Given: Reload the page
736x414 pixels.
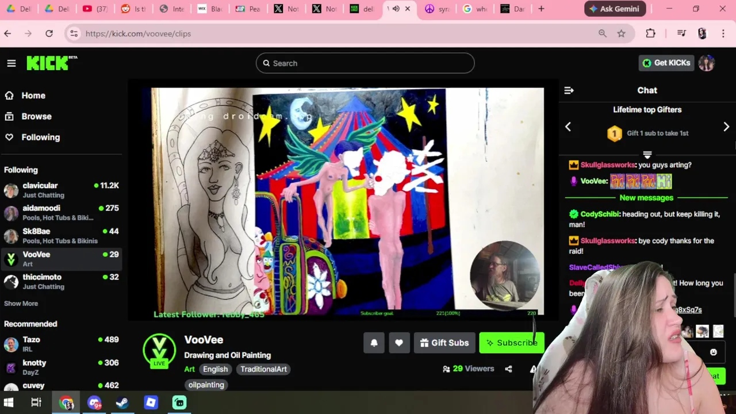Looking at the screenshot, I should 49,33.
